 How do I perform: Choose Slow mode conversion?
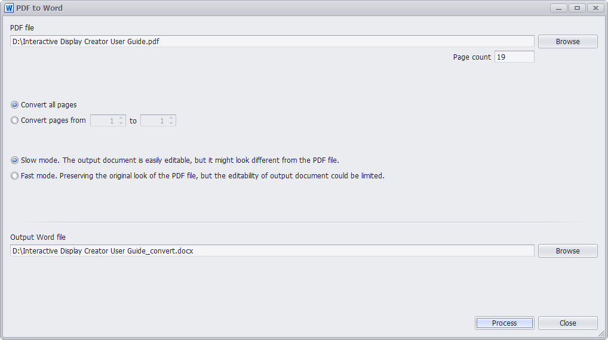click(x=15, y=160)
